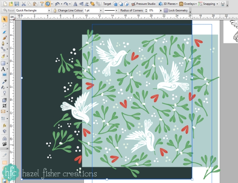This screenshot has height=183, width=238.
Task: Flip the object horizontally
Action: tap(75, 4)
